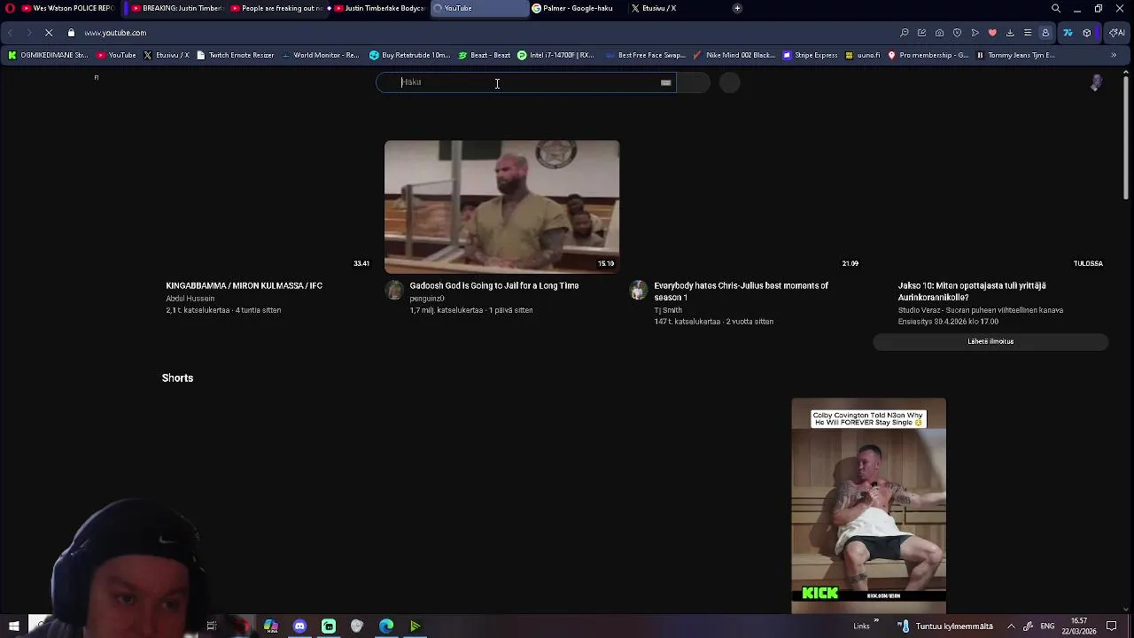Open KINGABBAMMA / MIRON KULMASSA video title
Image resolution: width=1134 pixels, height=638 pixels.
(x=244, y=286)
